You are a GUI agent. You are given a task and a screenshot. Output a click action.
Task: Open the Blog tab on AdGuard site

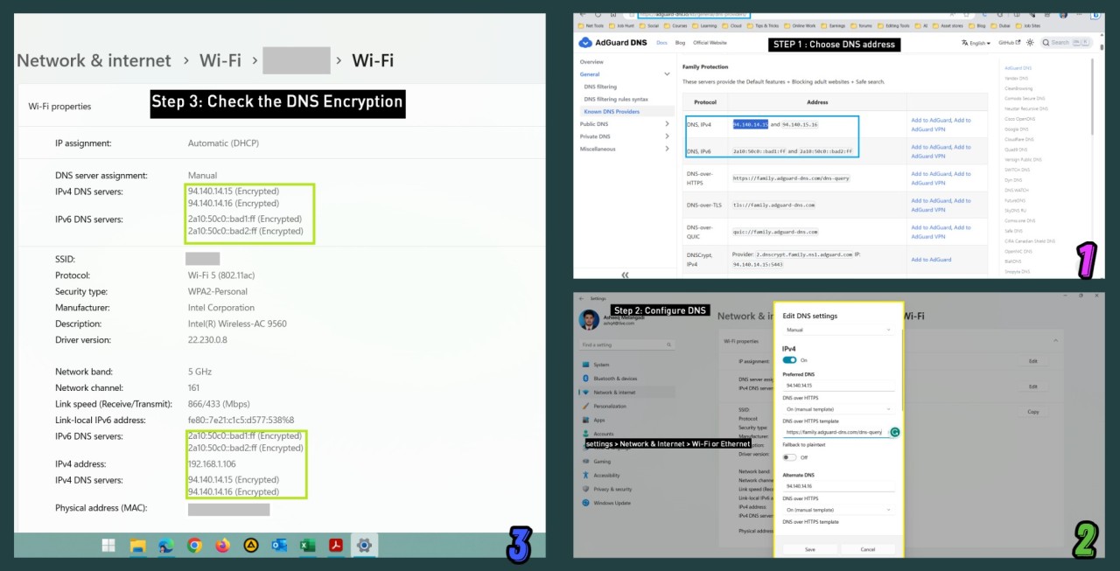pyautogui.click(x=680, y=42)
